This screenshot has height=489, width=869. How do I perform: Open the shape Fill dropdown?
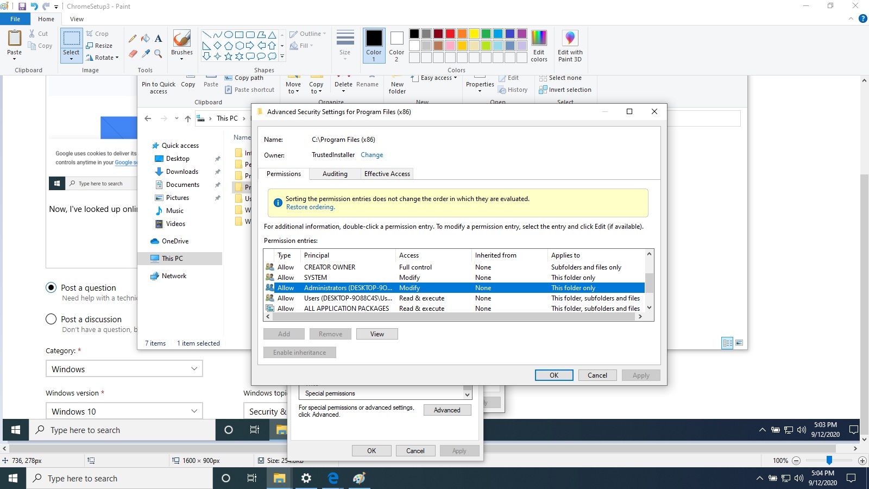point(301,46)
